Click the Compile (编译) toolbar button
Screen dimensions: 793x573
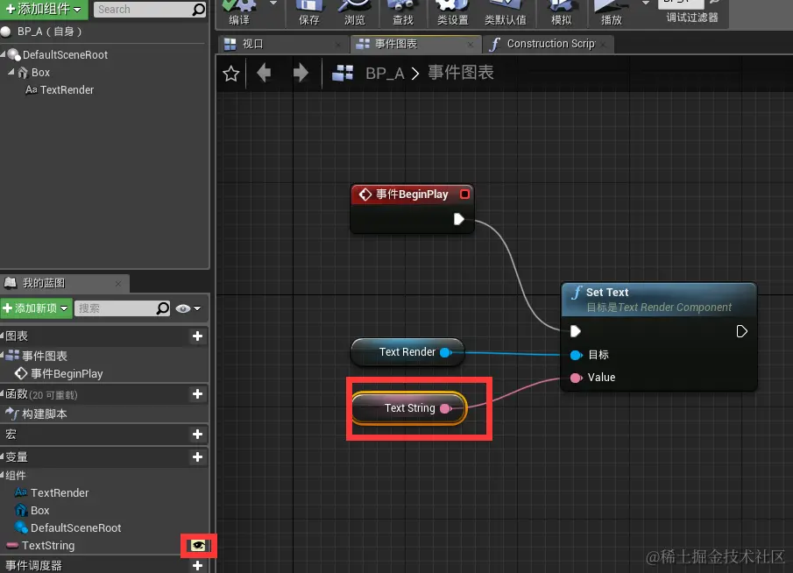[x=238, y=12]
